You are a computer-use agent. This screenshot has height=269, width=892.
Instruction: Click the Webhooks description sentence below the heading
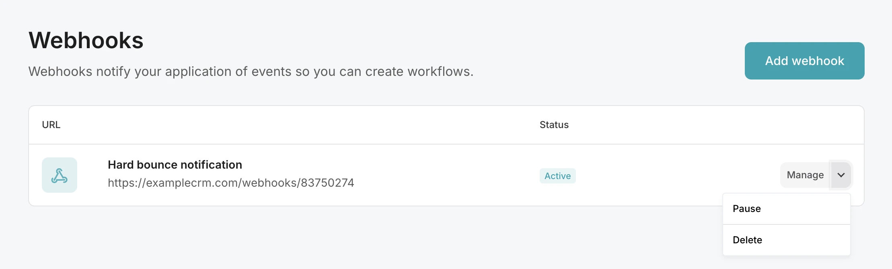251,71
